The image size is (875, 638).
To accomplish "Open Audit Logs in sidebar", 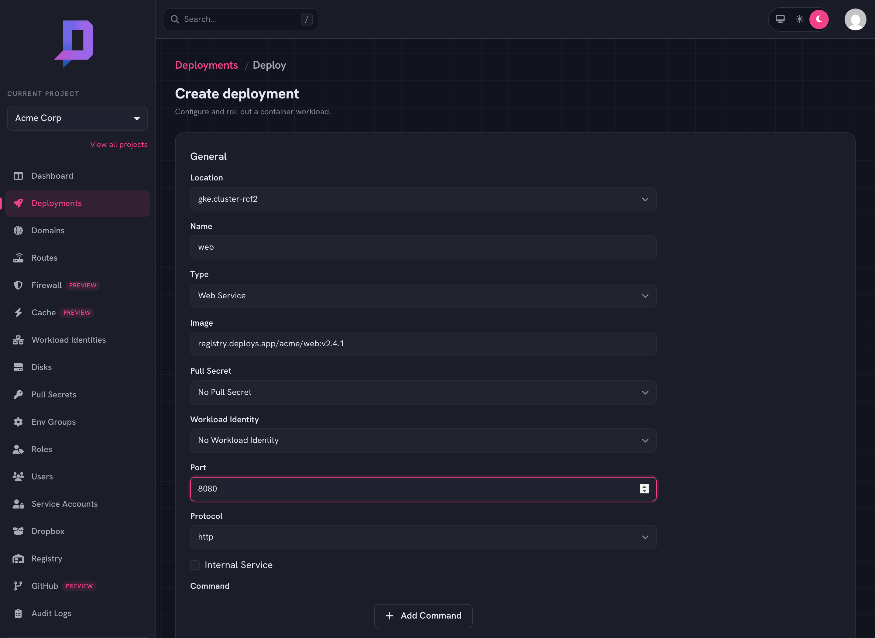I will (77, 613).
